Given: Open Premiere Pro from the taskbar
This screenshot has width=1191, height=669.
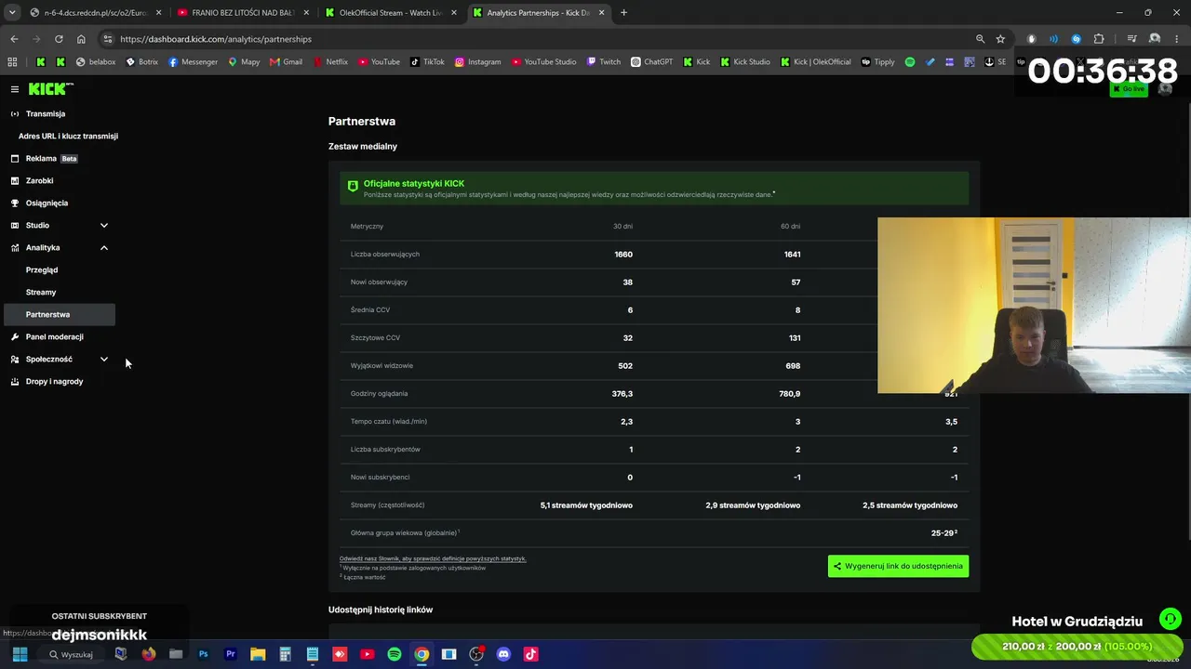Looking at the screenshot, I should (x=230, y=654).
